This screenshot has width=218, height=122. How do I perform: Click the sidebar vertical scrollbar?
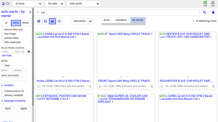click(x=33, y=57)
